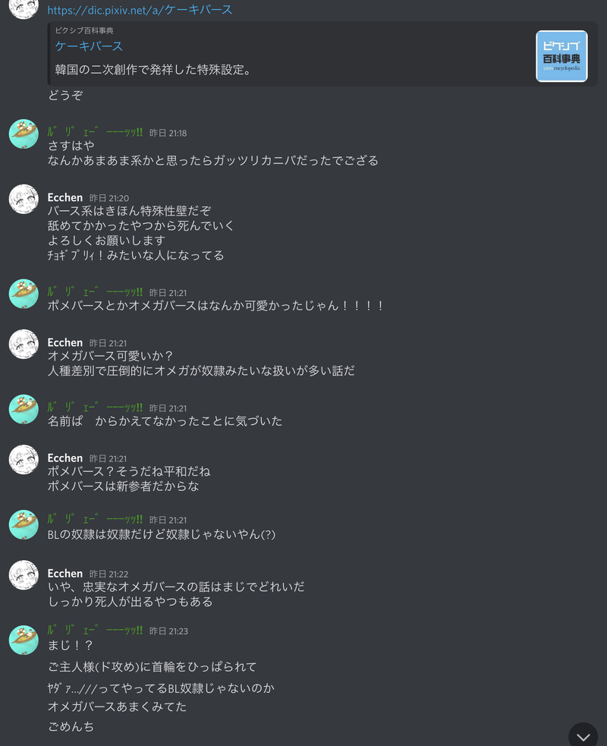Click the boat avatar beside BLの奴隷 message
Image resolution: width=607 pixels, height=746 pixels.
(24, 524)
